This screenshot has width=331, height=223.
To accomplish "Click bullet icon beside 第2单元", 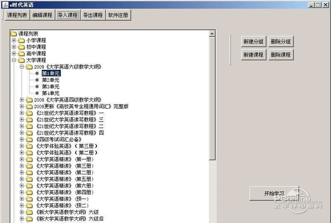I will [x=37, y=80].
